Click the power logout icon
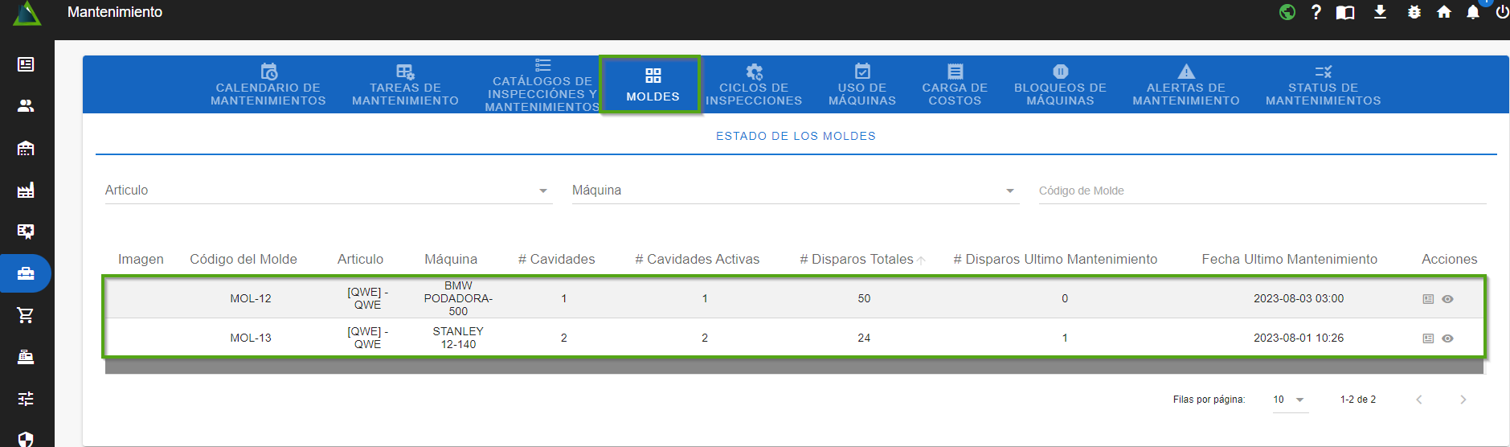This screenshot has height=447, width=1510. 1501,12
